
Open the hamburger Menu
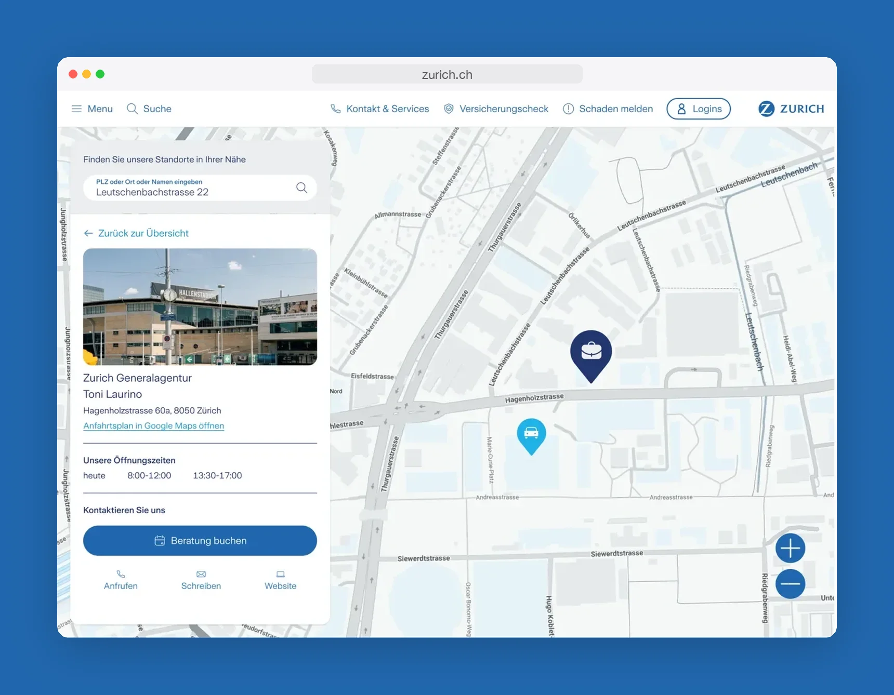click(x=92, y=109)
